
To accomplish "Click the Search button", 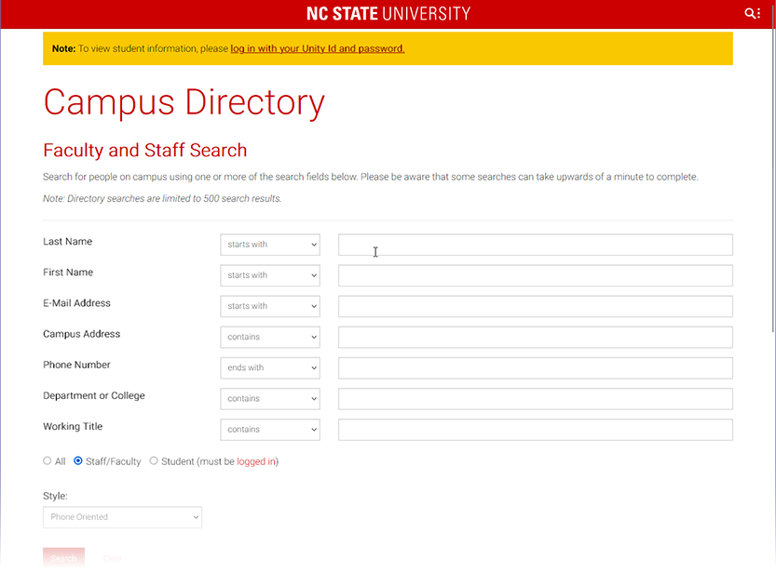I will pyautogui.click(x=64, y=558).
